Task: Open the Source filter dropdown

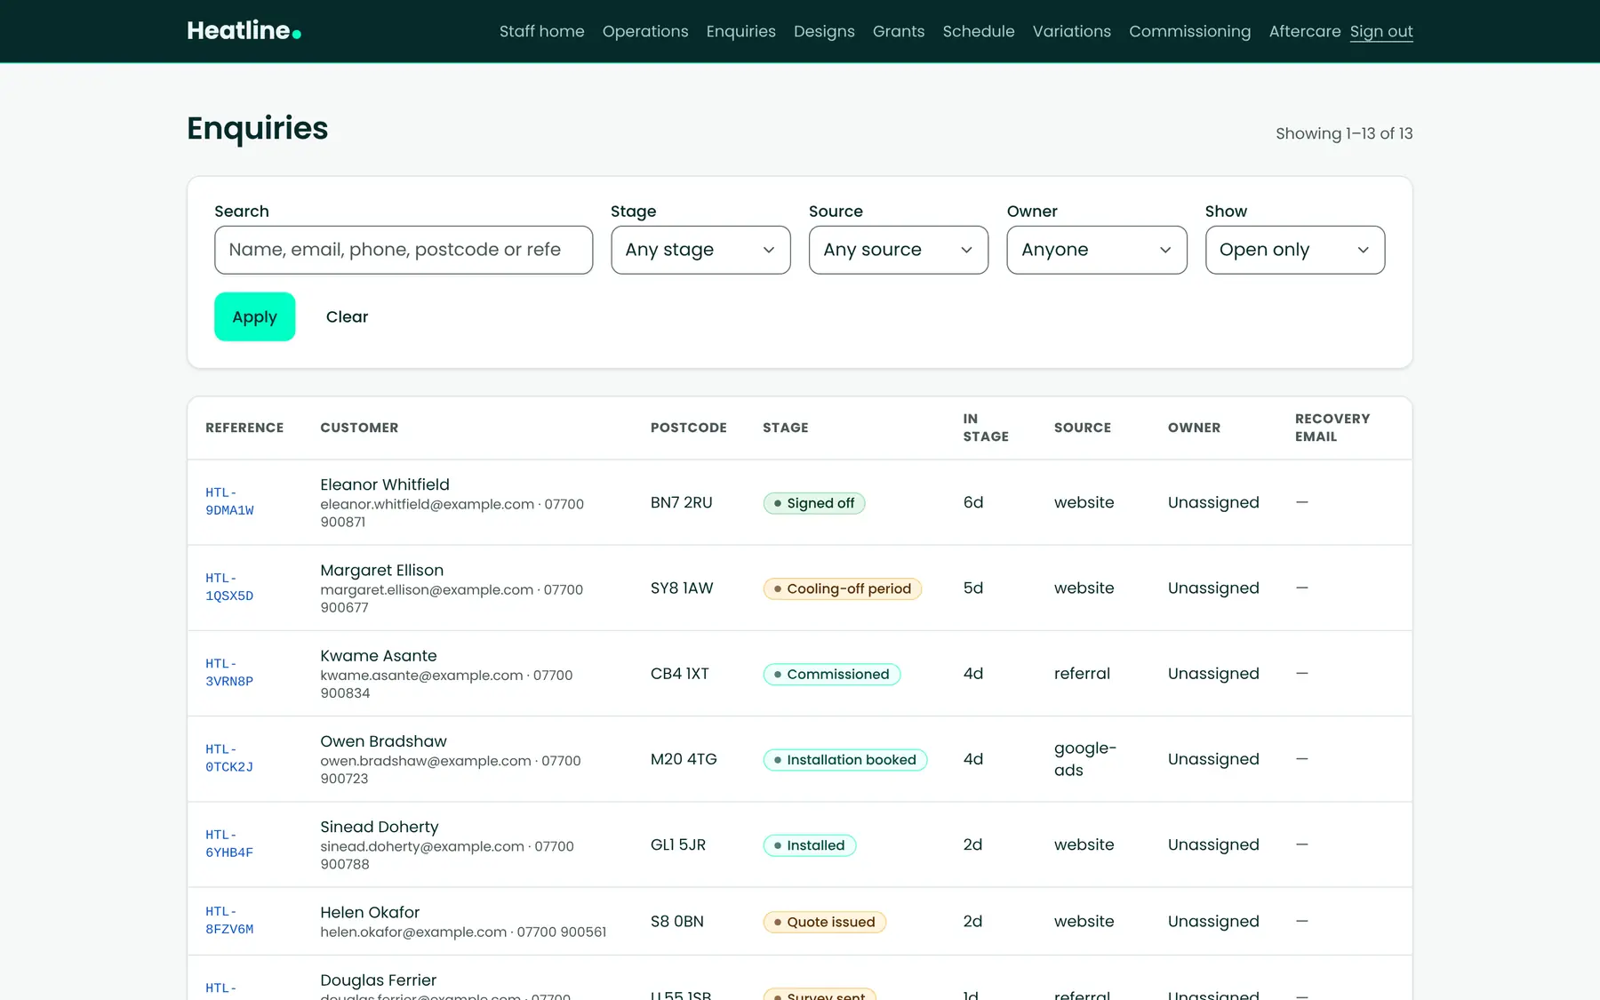Action: (899, 250)
